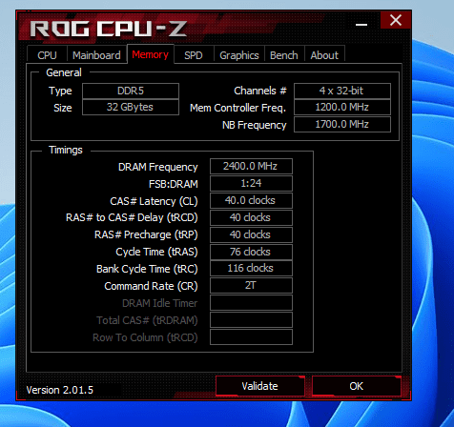The height and width of the screenshot is (427, 454).
Task: Click CAS# Latency value 40.0 clocks
Action: click(251, 200)
